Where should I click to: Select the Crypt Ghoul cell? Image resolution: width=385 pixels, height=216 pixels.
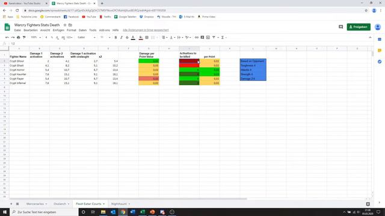click(x=19, y=61)
